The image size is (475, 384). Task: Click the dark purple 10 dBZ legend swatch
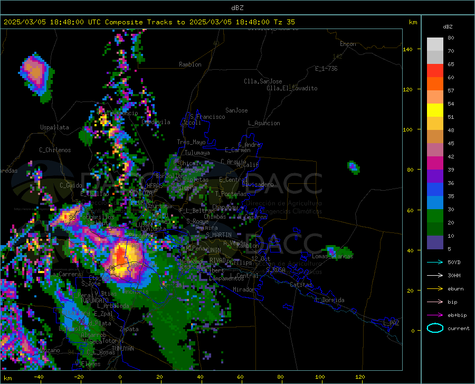pos(435,242)
